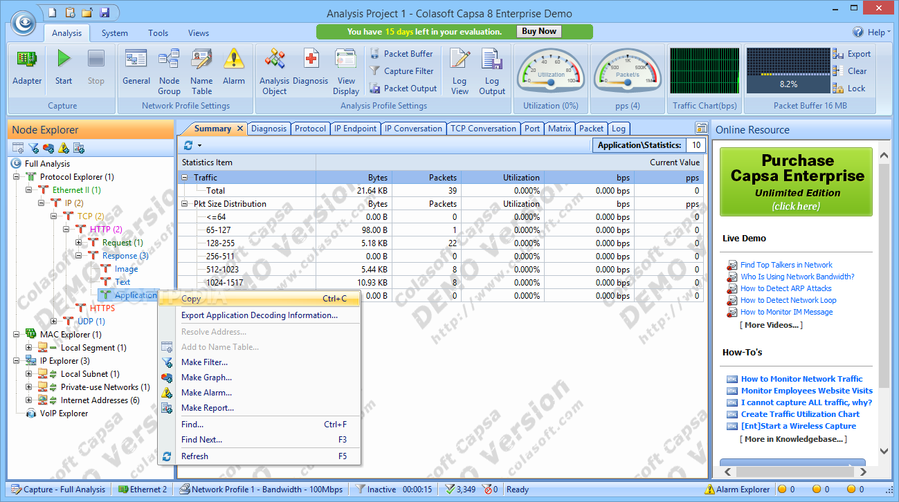Click Make Filter icon in Node Explorer toolbar

click(33, 148)
